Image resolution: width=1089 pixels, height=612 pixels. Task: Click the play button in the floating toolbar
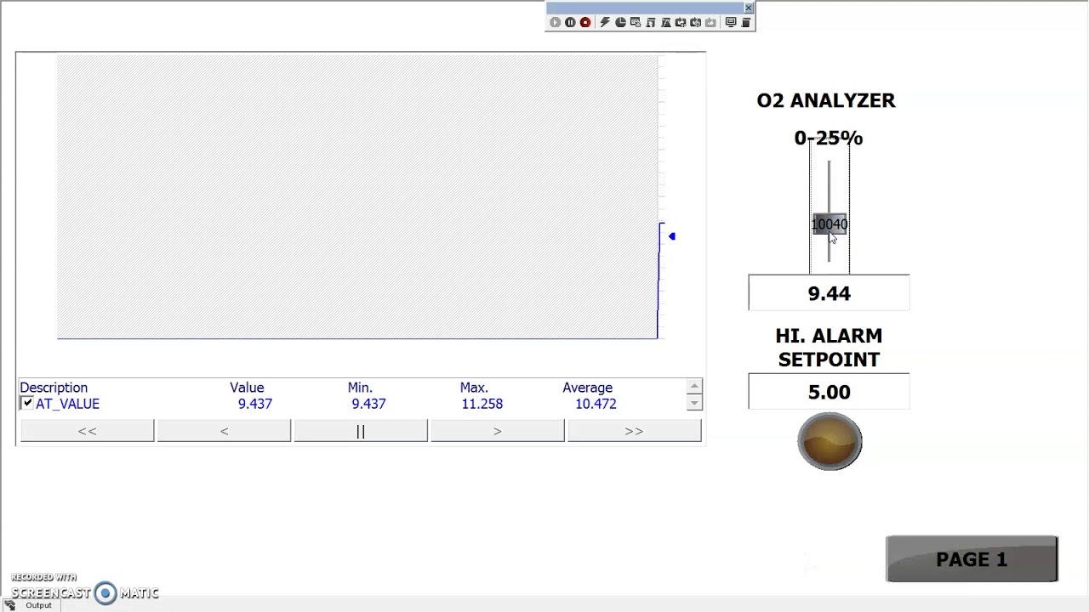pos(556,22)
